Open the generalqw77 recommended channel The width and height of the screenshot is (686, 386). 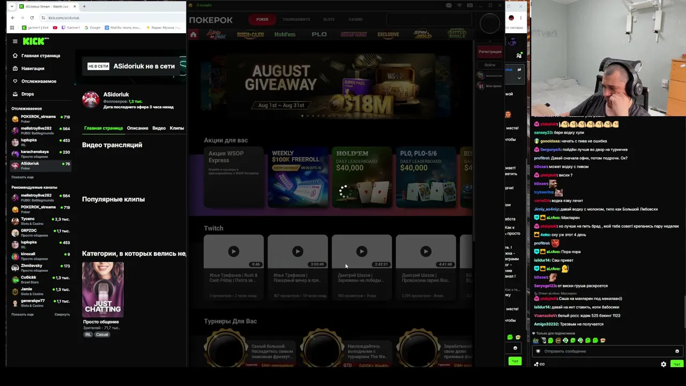point(41,303)
